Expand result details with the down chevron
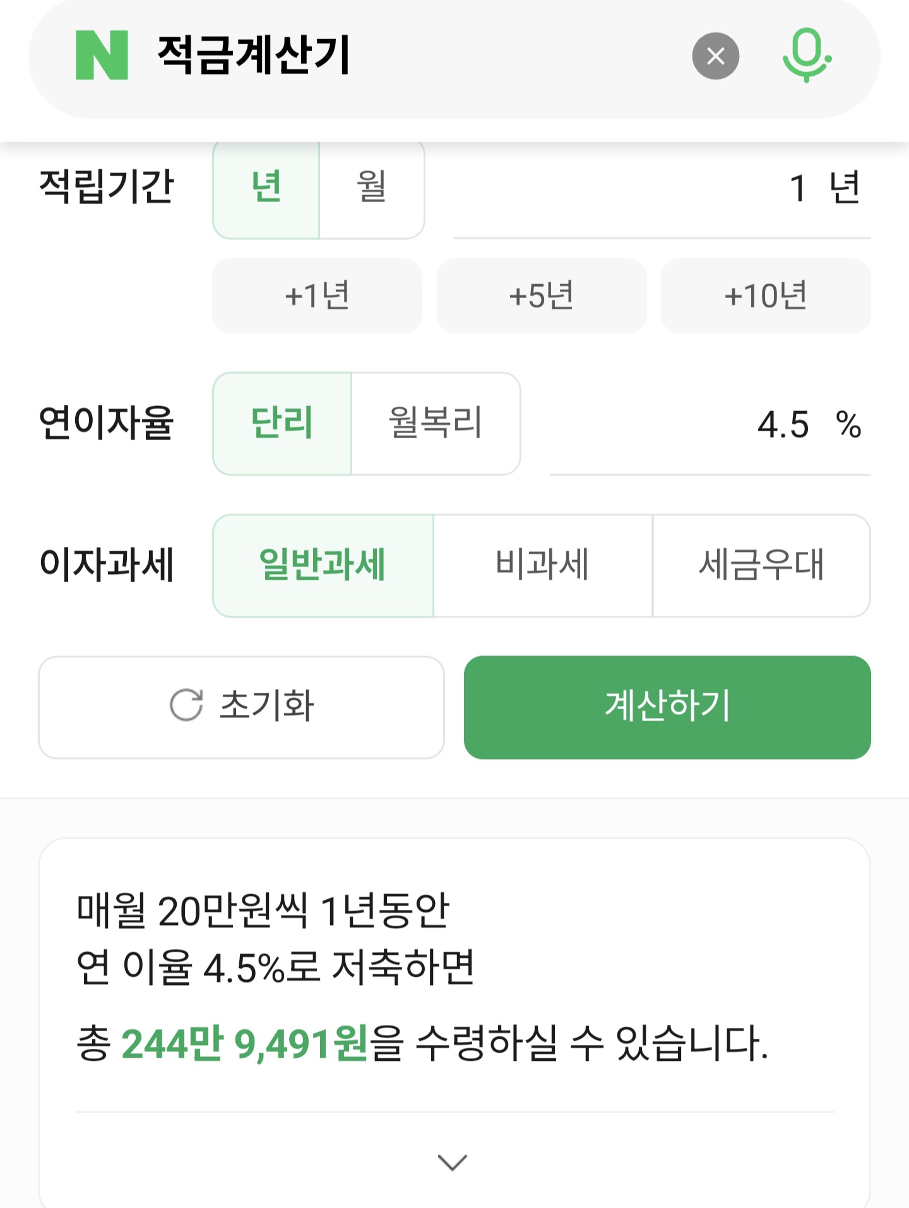This screenshot has width=909, height=1208. point(453,1161)
